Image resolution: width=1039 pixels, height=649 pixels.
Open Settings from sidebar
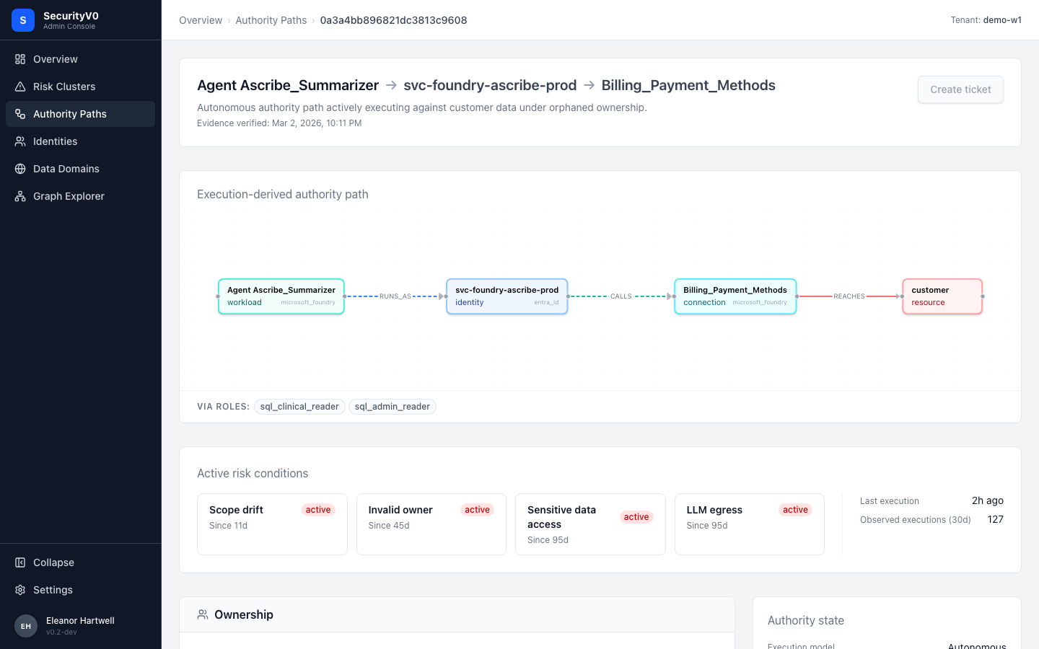point(80,590)
